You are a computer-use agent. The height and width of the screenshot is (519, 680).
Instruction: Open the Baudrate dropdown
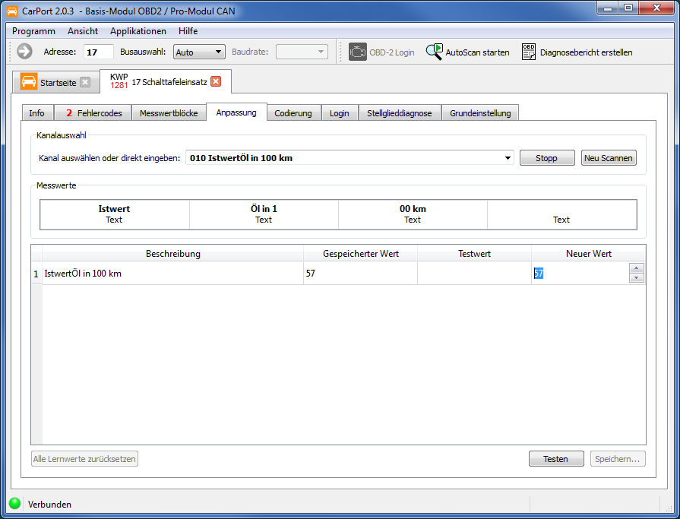click(302, 52)
